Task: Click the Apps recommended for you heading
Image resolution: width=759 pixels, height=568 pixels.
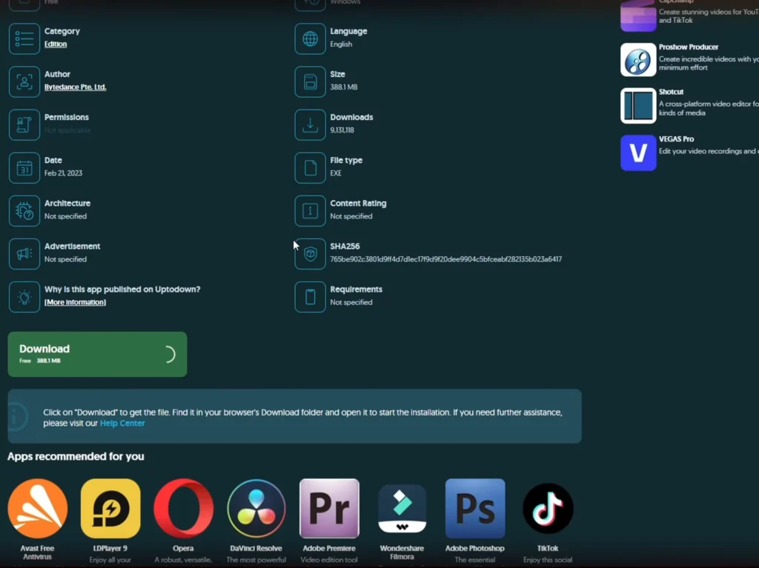Action: [x=76, y=456]
